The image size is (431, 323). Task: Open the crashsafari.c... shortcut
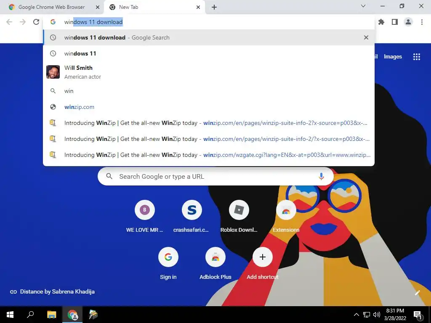click(x=192, y=217)
